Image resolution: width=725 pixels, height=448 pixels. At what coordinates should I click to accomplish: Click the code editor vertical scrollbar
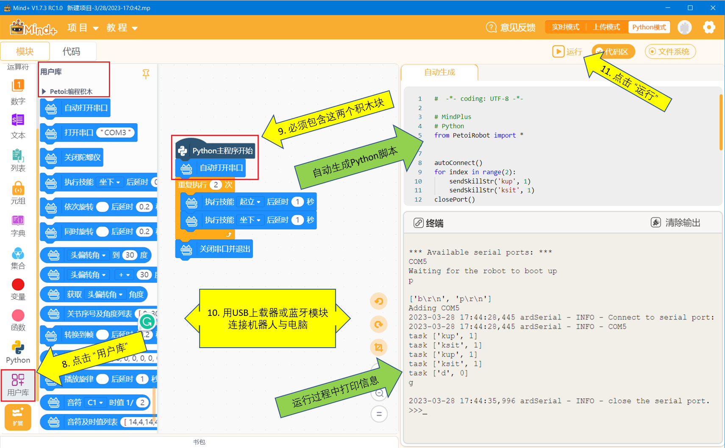click(721, 123)
